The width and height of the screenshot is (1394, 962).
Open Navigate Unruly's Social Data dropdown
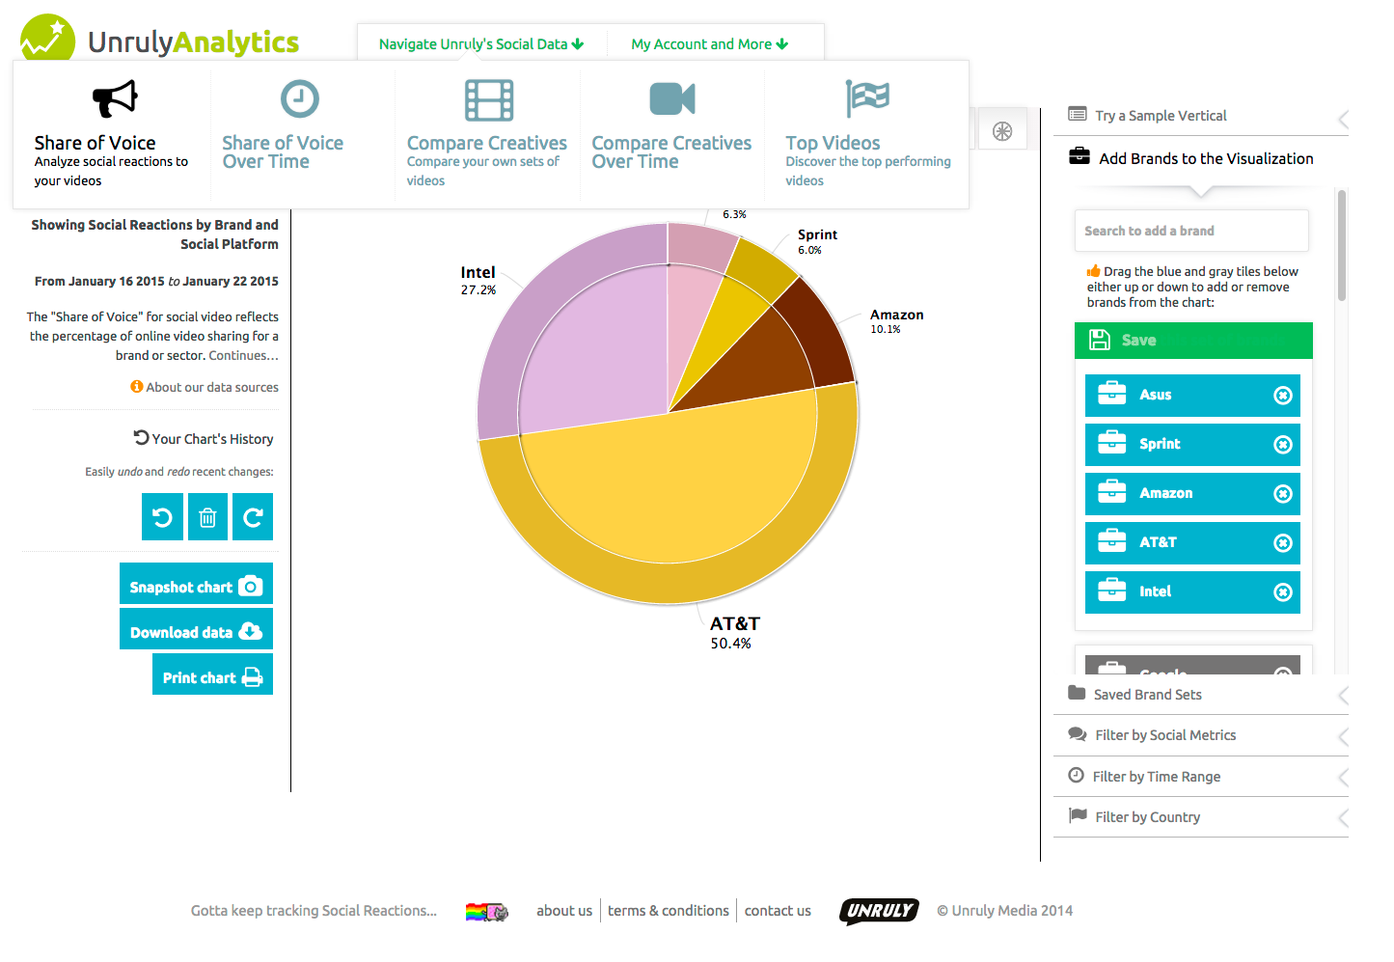(x=481, y=43)
